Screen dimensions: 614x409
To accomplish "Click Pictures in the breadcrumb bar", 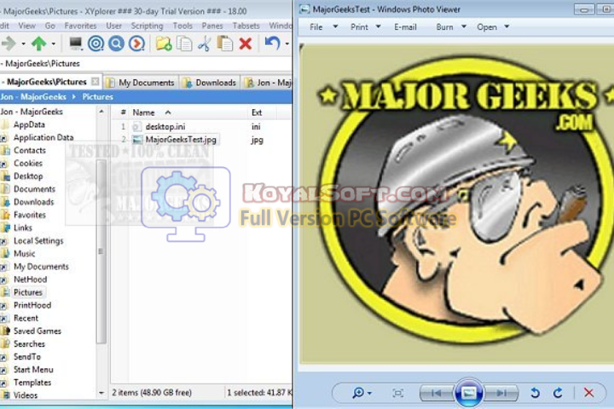I will [x=97, y=96].
